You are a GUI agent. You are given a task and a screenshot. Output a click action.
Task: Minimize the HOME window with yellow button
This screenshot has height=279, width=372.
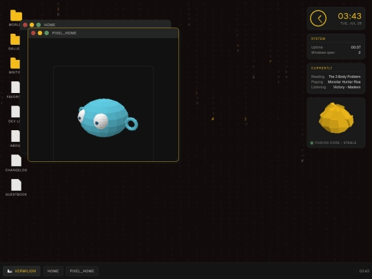point(32,25)
